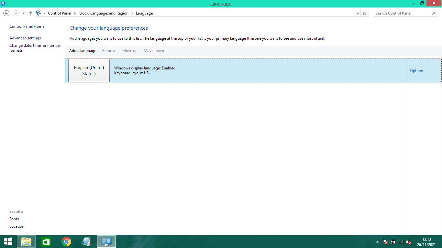Click the muted speaker volume icon

(x=409, y=242)
